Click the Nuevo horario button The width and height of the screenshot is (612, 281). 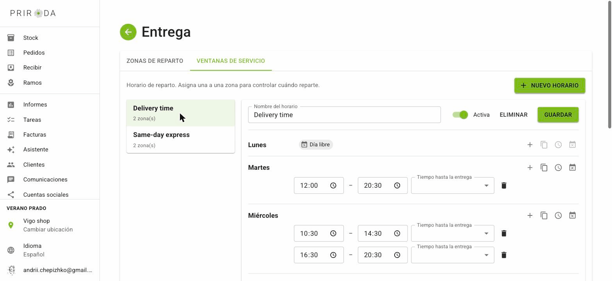[x=550, y=85]
